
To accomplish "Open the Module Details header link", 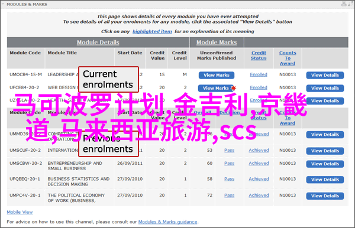I will [x=98, y=43].
